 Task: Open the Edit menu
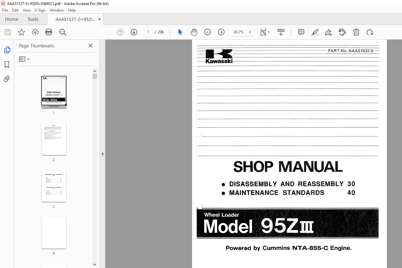point(15,10)
